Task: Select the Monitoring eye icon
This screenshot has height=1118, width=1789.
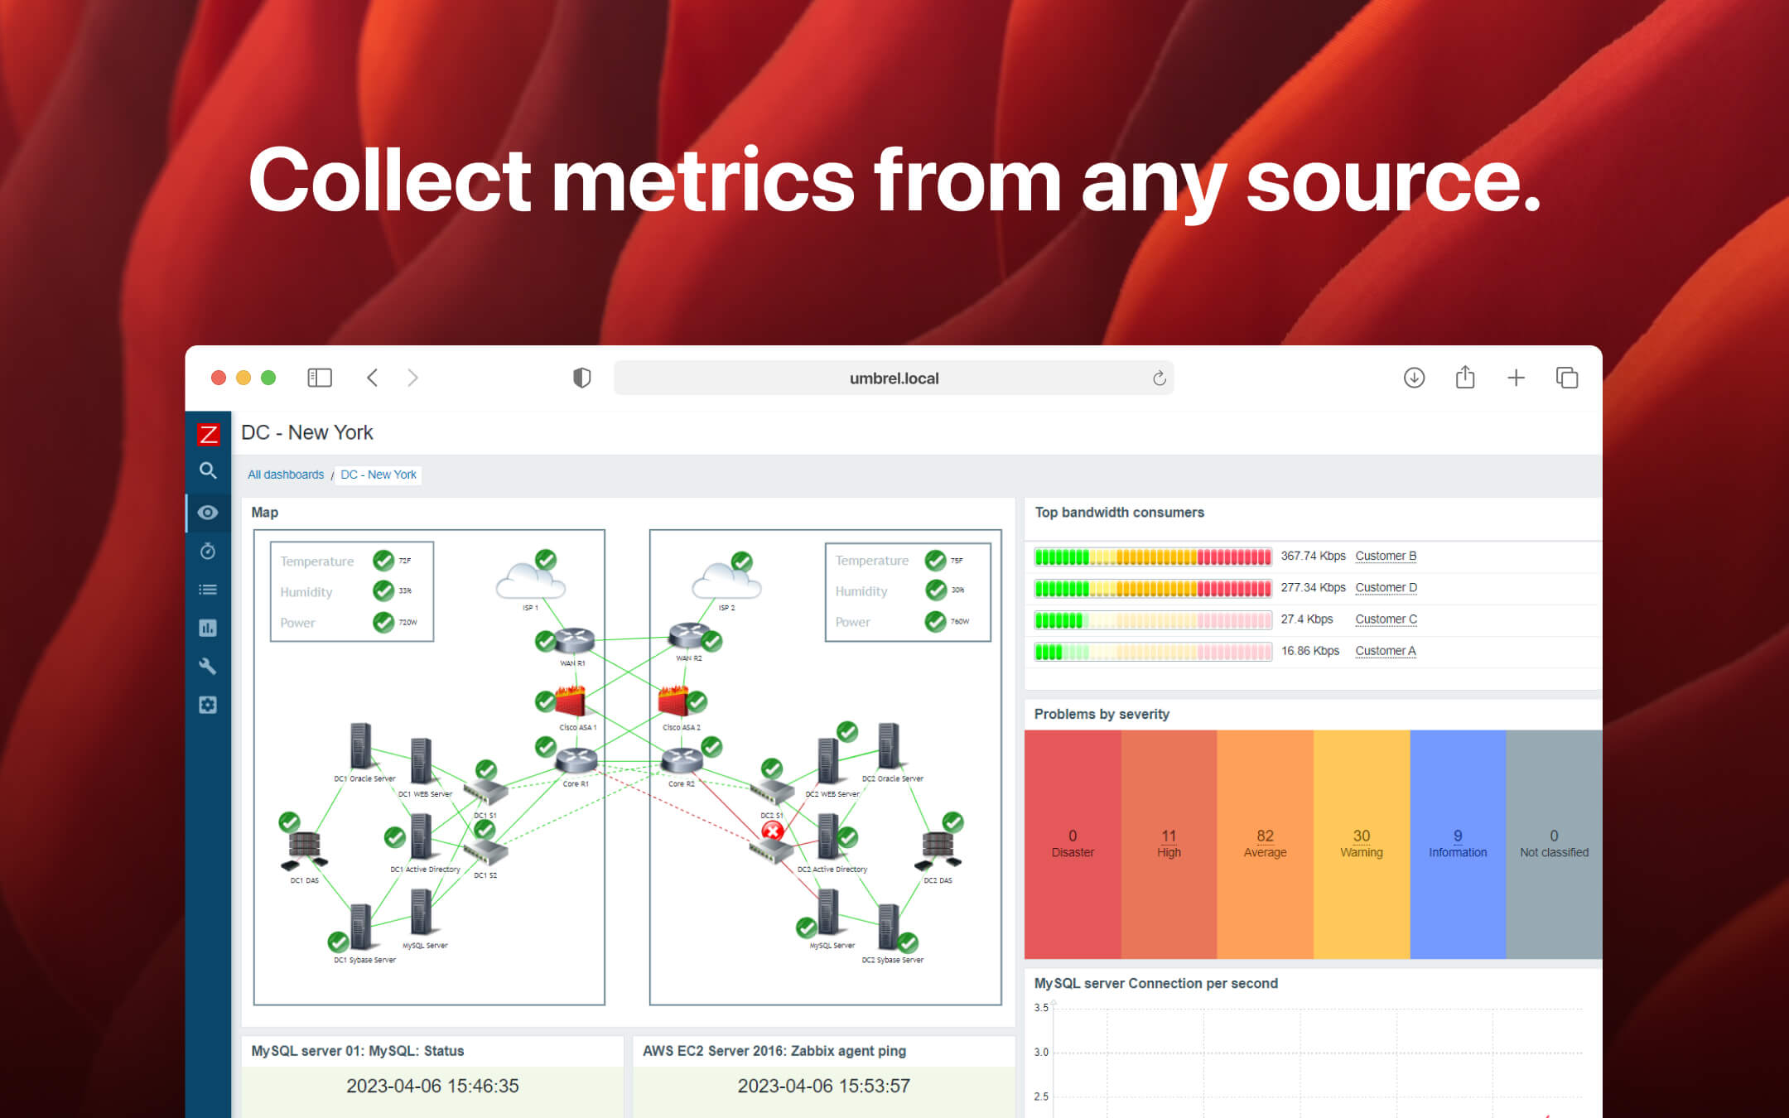Action: coord(209,513)
